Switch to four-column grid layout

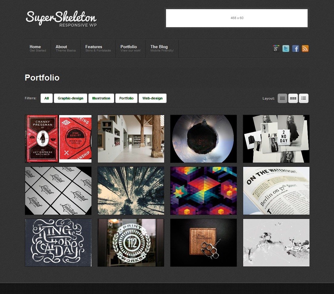coord(283,98)
